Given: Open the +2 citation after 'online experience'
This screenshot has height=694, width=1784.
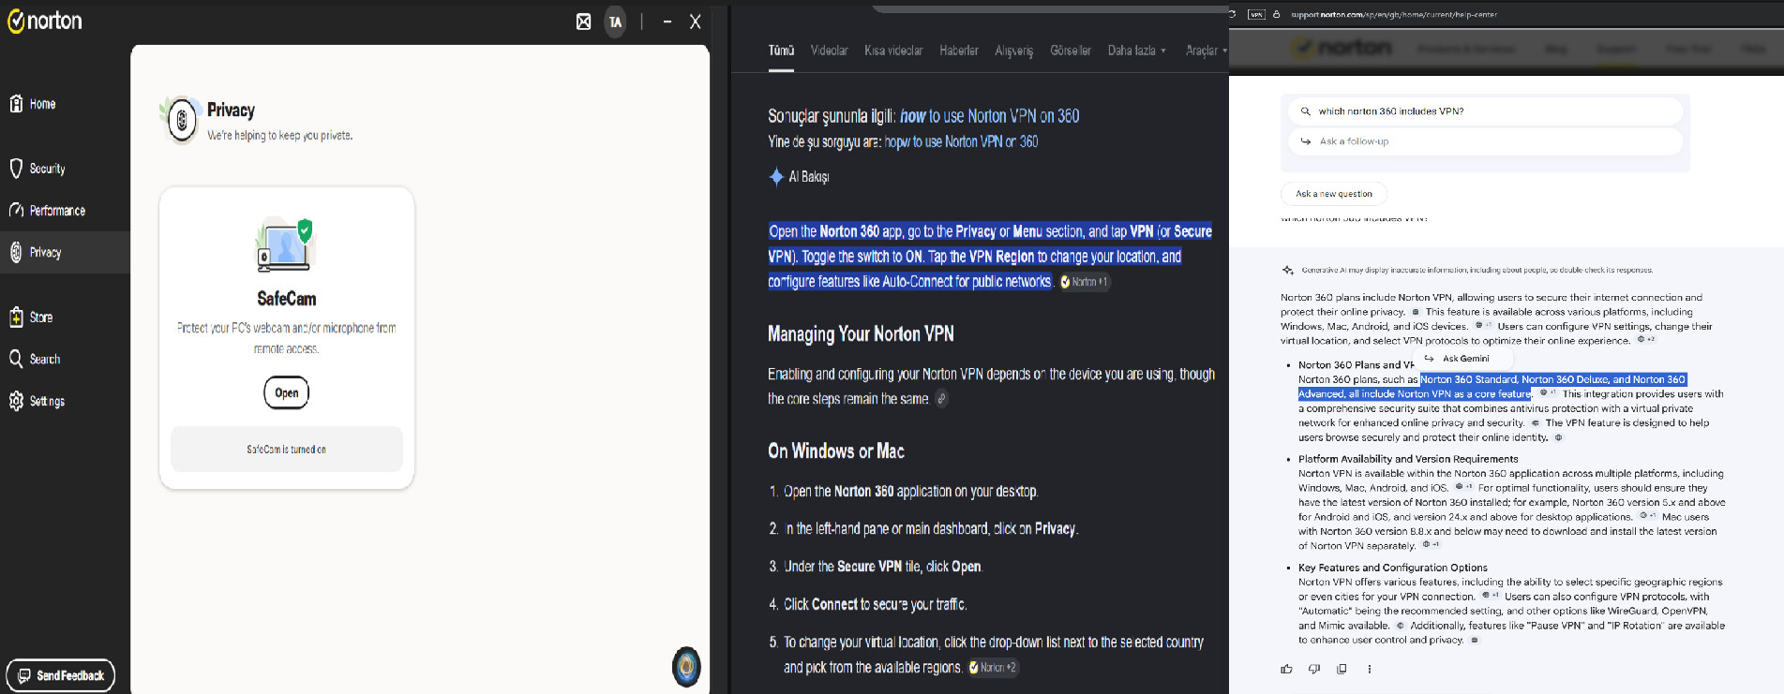Looking at the screenshot, I should 1646,340.
